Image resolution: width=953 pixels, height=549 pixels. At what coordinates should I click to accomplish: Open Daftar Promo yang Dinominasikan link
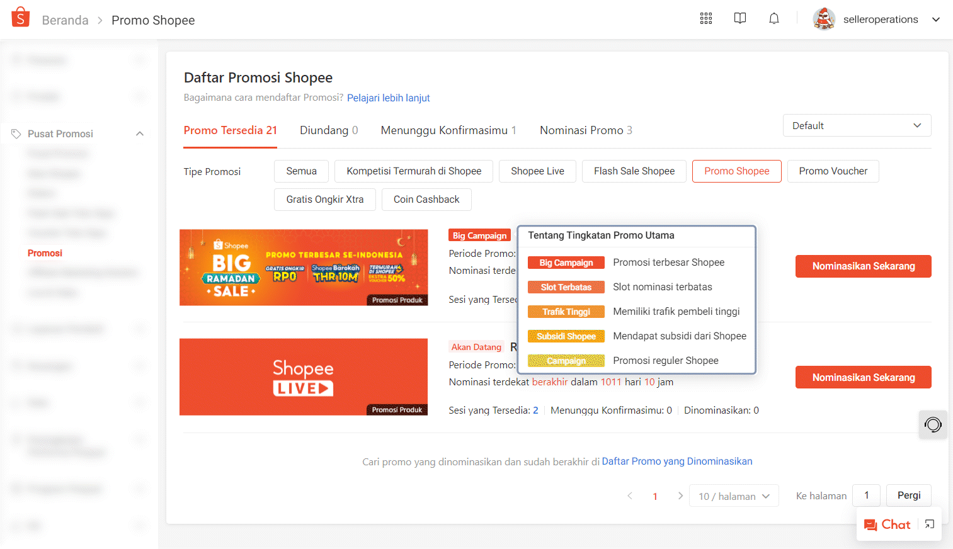coord(677,461)
